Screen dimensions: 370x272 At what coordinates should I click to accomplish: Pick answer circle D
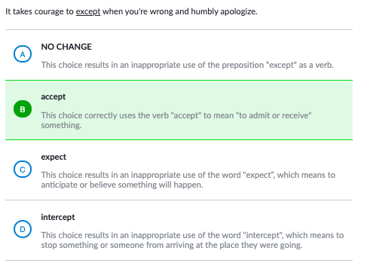23,229
